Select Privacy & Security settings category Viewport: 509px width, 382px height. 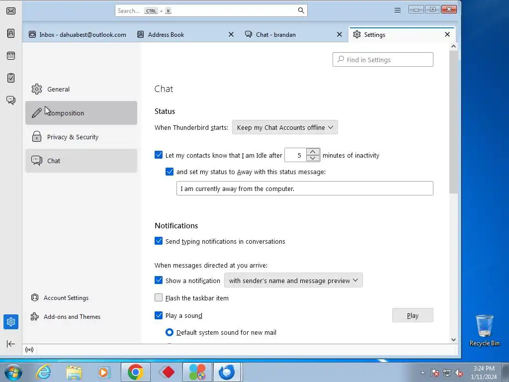tap(81, 137)
